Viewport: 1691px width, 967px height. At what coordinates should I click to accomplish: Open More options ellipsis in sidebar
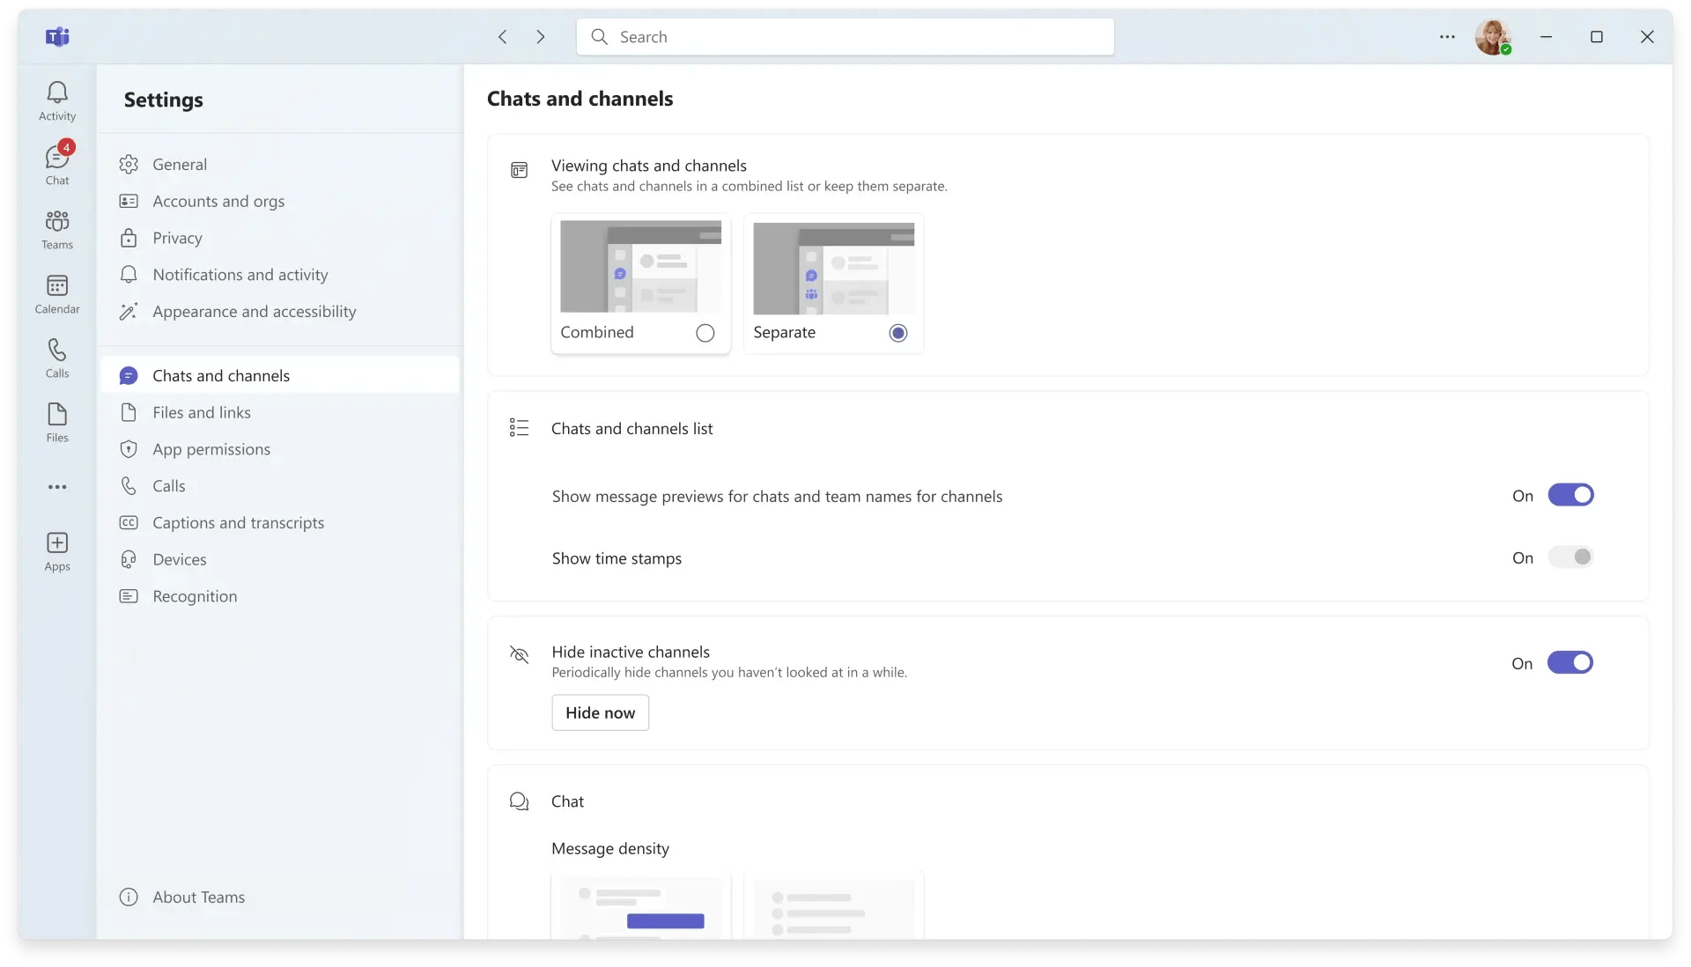pos(57,486)
